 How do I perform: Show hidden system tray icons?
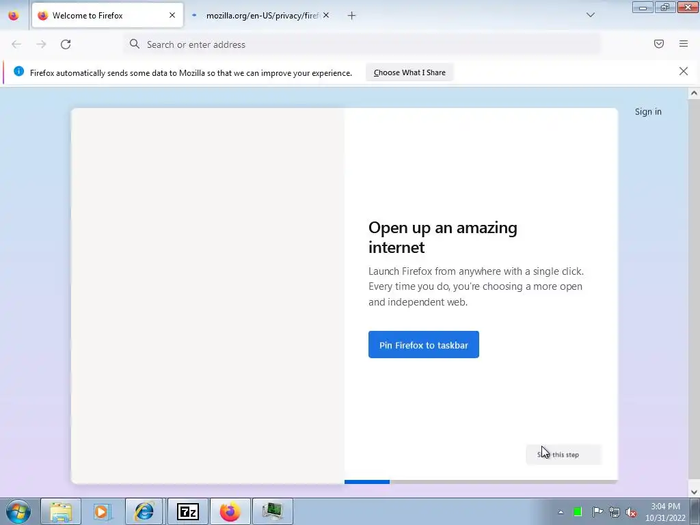561,512
